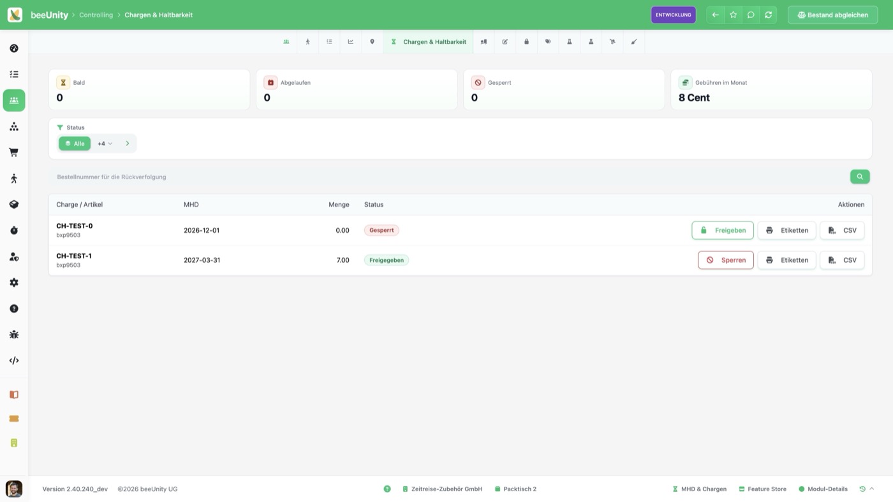893x502 pixels.
Task: Click Sperren for CH-TEST-1
Action: pyautogui.click(x=726, y=260)
